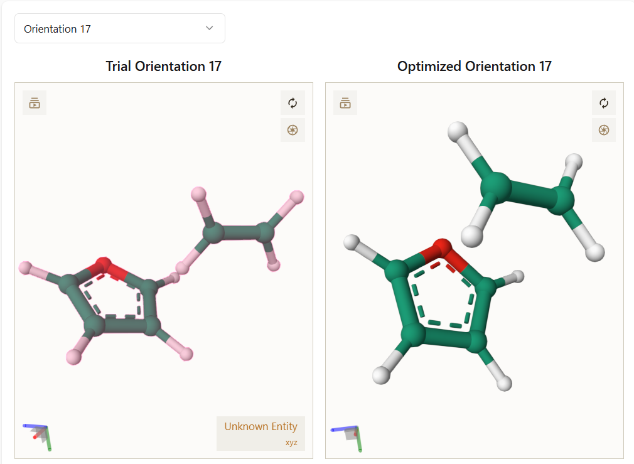Click the Optimized Orientation 17 heading
This screenshot has width=634, height=464.
click(x=474, y=67)
